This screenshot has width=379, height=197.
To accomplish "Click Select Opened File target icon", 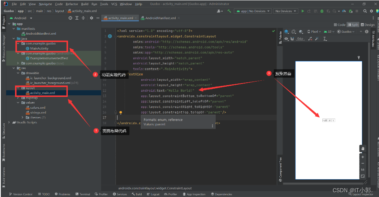I will point(70,18).
